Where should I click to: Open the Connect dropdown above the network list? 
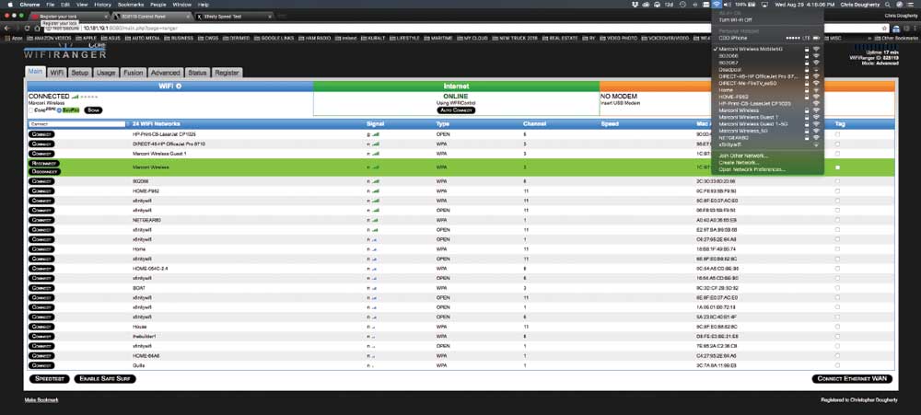click(x=77, y=124)
